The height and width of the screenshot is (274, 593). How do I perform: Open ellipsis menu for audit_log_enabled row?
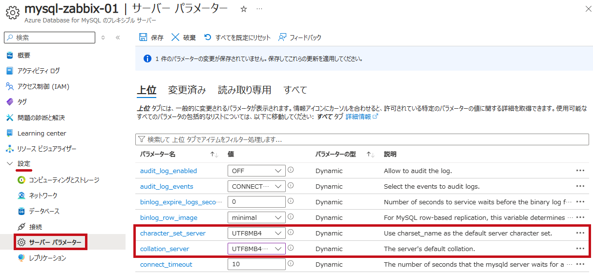pyautogui.click(x=580, y=171)
